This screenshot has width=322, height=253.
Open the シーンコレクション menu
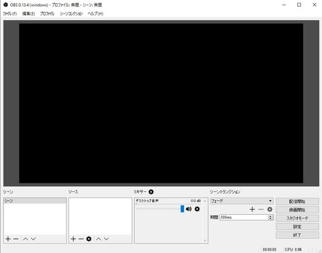[x=71, y=13]
